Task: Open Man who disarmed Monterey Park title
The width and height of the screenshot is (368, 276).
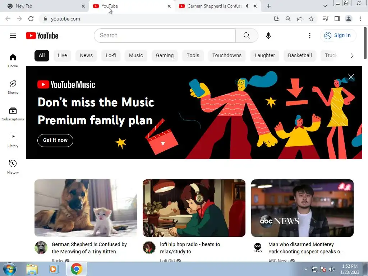Action: (306, 248)
